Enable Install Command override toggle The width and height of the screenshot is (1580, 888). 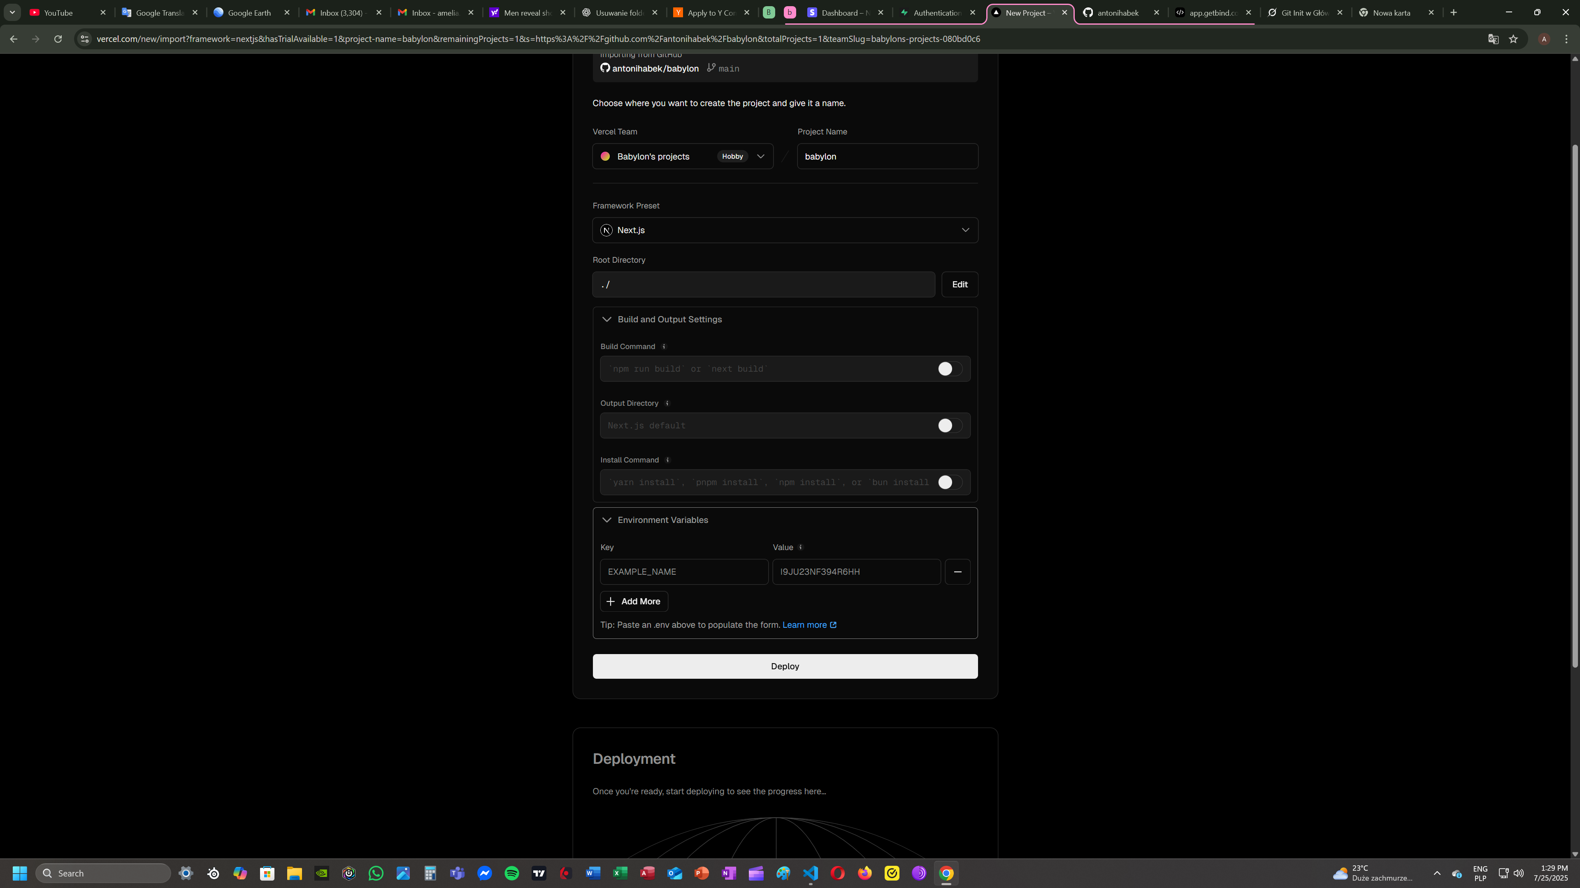click(x=950, y=482)
